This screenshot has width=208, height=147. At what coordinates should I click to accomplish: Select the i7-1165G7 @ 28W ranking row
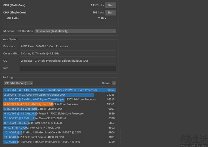(60, 132)
